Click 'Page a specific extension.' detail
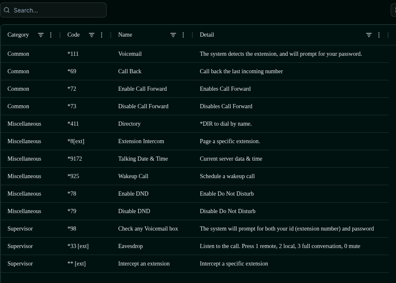The height and width of the screenshot is (283, 396). 230,141
